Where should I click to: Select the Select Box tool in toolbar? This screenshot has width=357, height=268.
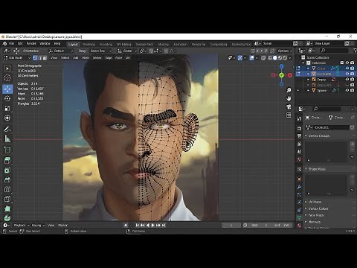[7, 68]
